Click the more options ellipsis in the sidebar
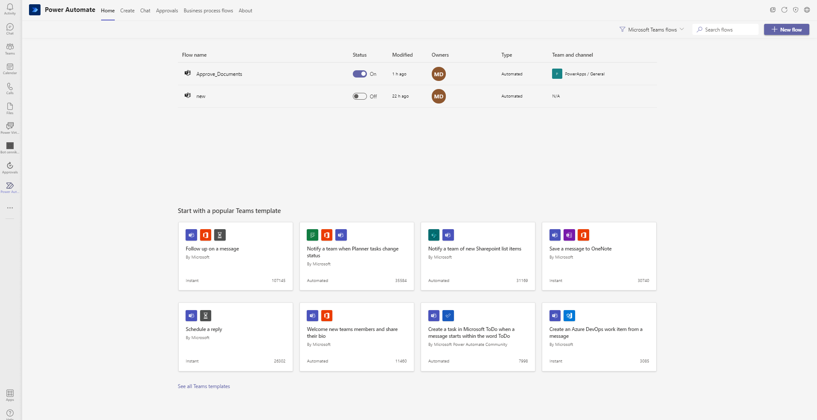Screen dimensions: 817x420 pyautogui.click(x=9, y=208)
